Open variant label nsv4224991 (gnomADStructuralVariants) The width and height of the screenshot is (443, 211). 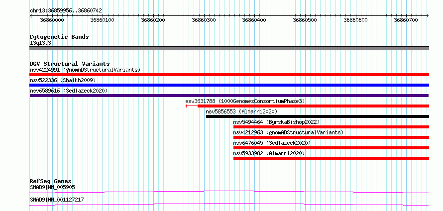pos(85,70)
